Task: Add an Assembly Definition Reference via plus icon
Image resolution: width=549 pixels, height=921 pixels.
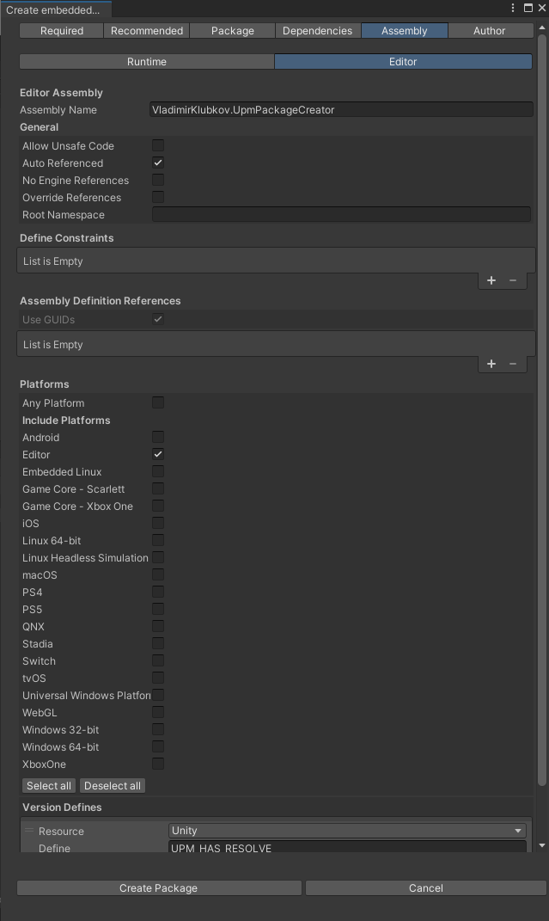Action: point(491,363)
